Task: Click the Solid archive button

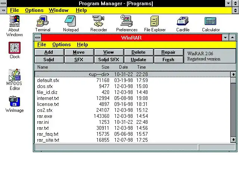Action: pyautogui.click(x=49, y=60)
